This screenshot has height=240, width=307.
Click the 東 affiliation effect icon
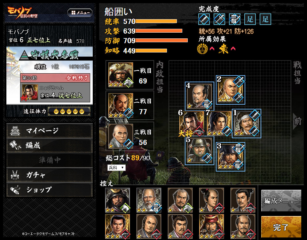[224, 49]
